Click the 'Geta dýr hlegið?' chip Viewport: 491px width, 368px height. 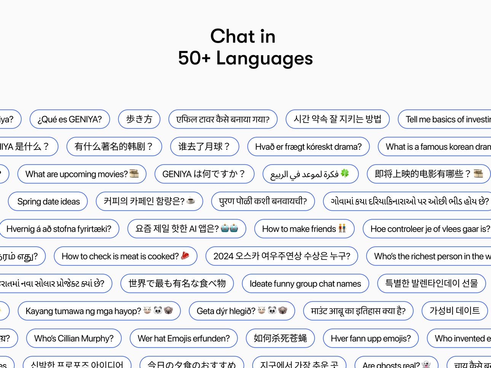[x=242, y=311]
